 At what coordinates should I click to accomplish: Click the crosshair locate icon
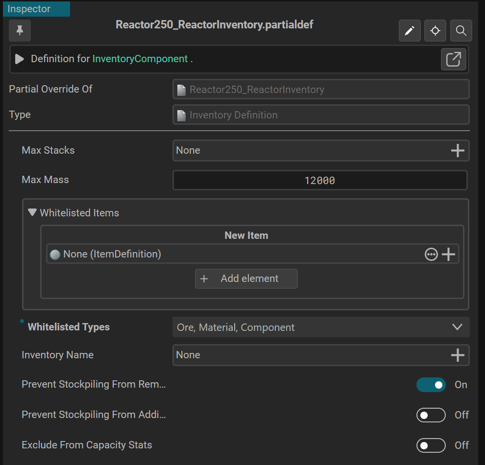pyautogui.click(x=435, y=31)
